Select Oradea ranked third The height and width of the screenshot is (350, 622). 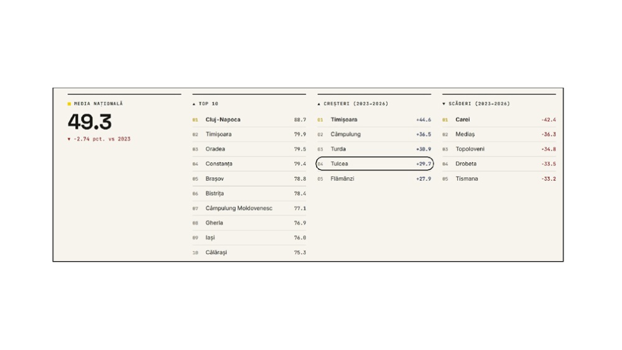pyautogui.click(x=249, y=149)
